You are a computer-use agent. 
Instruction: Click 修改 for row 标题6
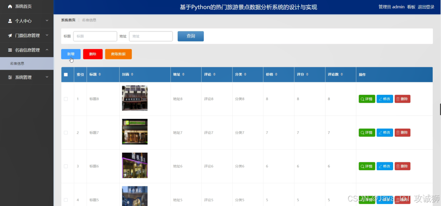click(x=385, y=166)
